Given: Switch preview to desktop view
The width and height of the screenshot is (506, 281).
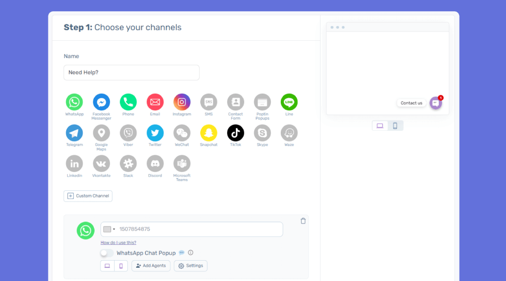Looking at the screenshot, I should click(380, 126).
